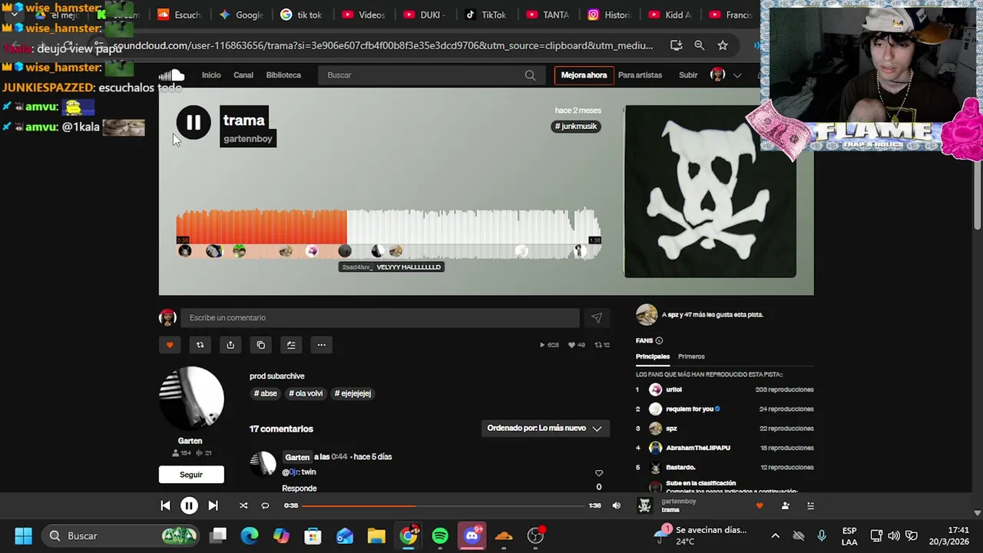Open Biblioteca in the SoundCloud nav
Screen dimensions: 983x553
pos(283,75)
